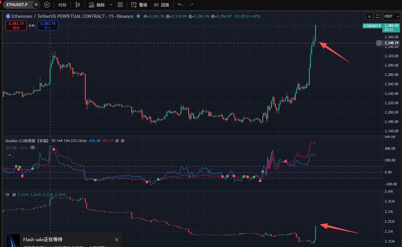Click the second error icon after 283.10

[123, 141]
